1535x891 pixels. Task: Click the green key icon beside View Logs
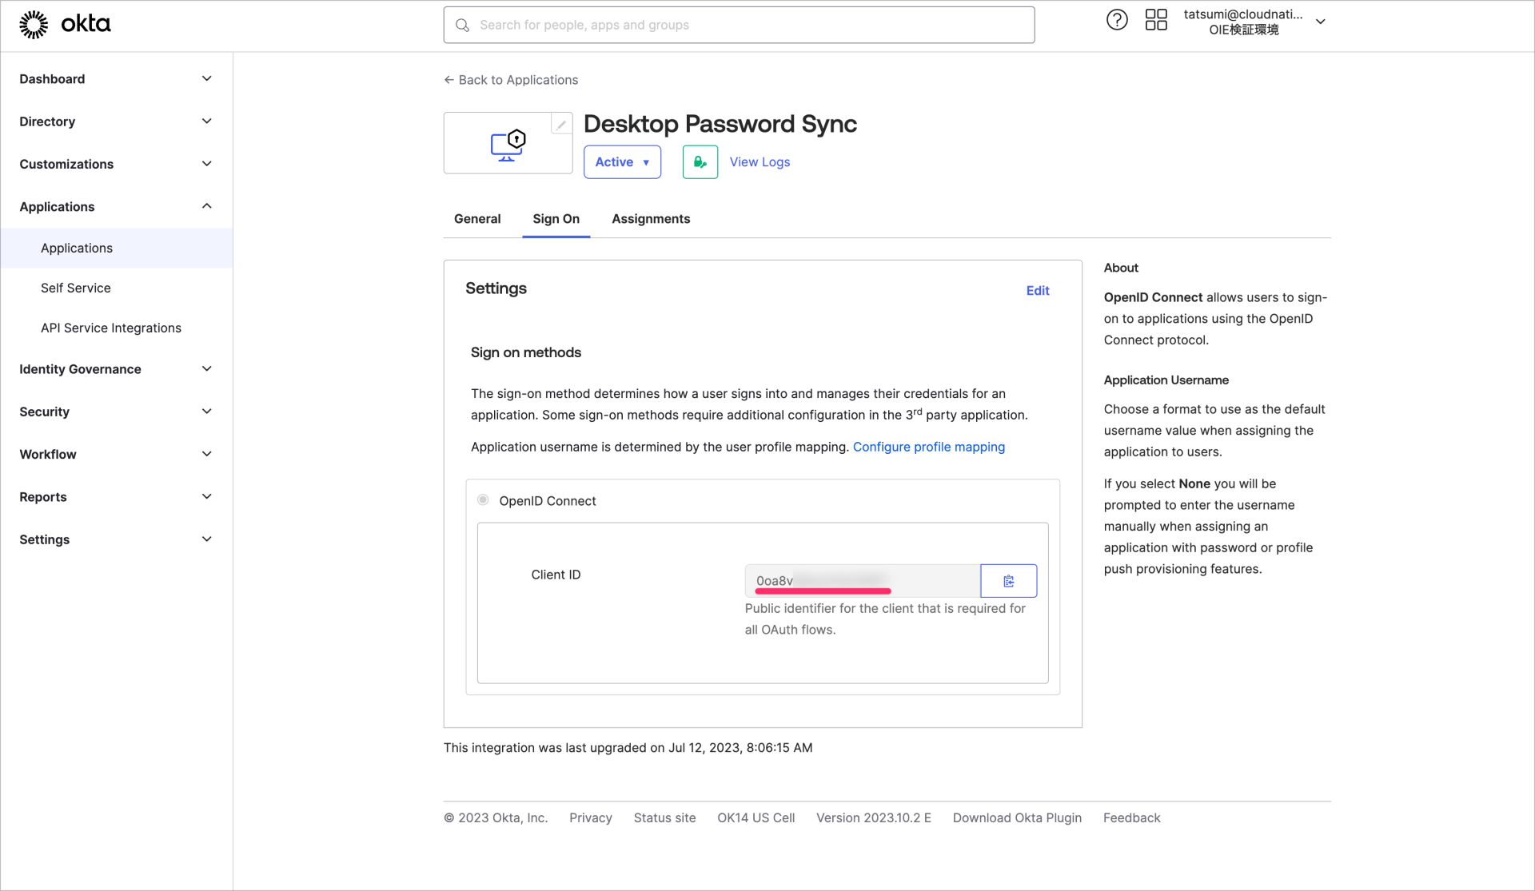click(x=700, y=161)
